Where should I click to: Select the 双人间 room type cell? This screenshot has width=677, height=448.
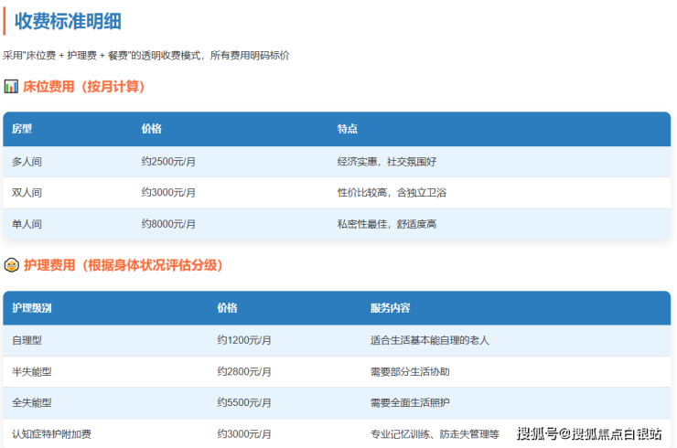click(27, 193)
